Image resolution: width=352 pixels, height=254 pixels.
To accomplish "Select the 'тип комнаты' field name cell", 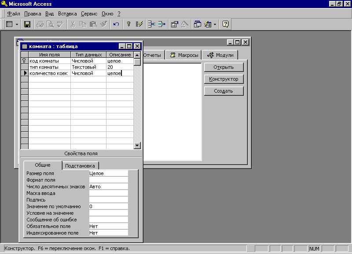I will 49,67.
